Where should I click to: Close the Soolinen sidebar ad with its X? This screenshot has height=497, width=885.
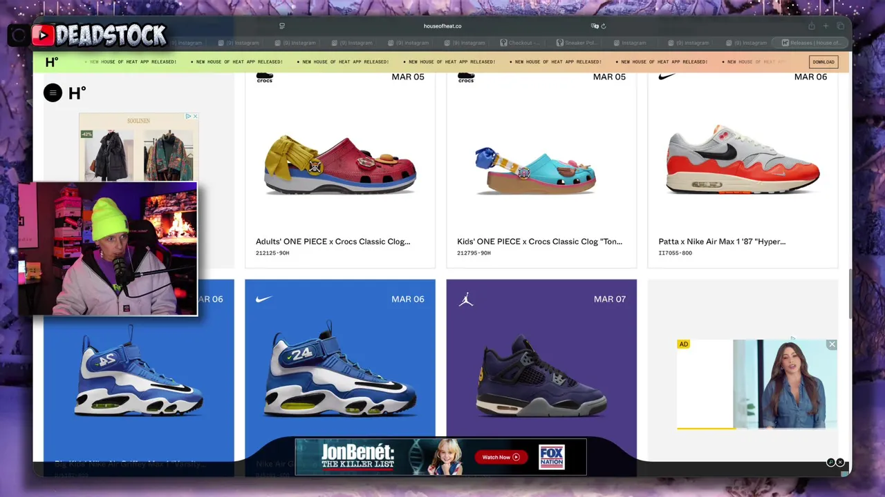pos(195,116)
